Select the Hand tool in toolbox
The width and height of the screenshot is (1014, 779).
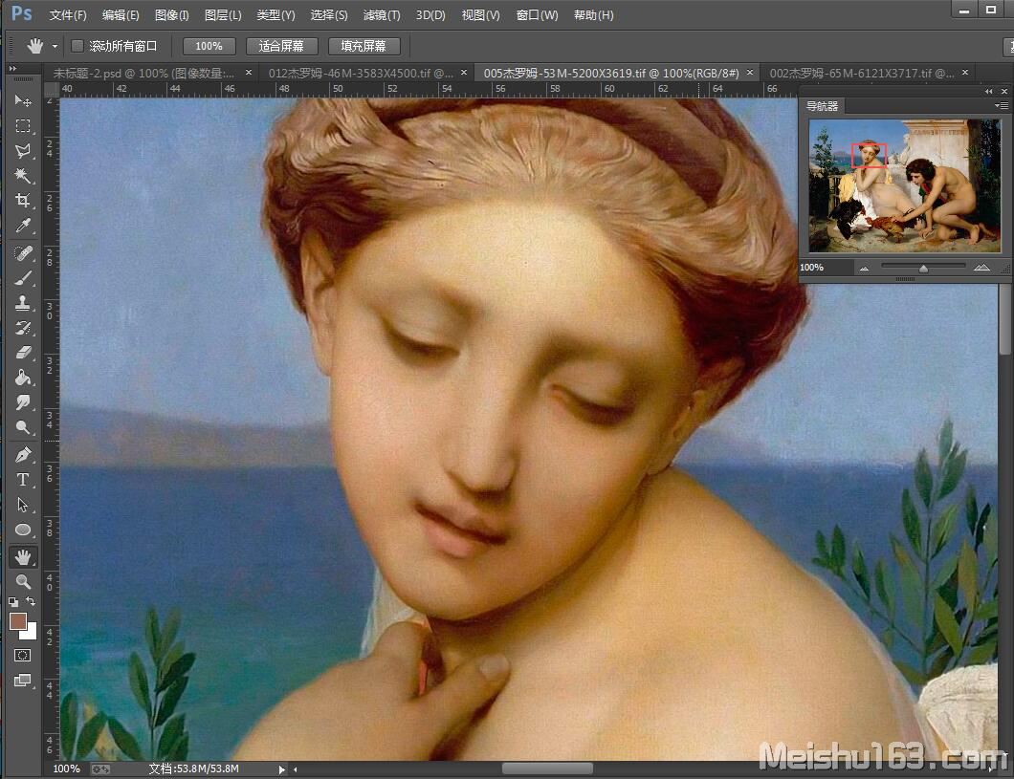pyautogui.click(x=23, y=557)
